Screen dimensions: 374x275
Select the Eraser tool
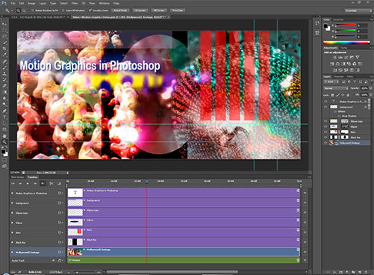(x=4, y=86)
